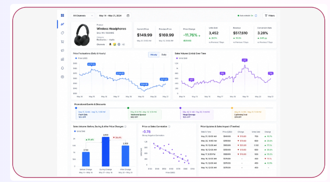Click the current price $149.99 value
The width and height of the screenshot is (330, 182).
coord(145,35)
